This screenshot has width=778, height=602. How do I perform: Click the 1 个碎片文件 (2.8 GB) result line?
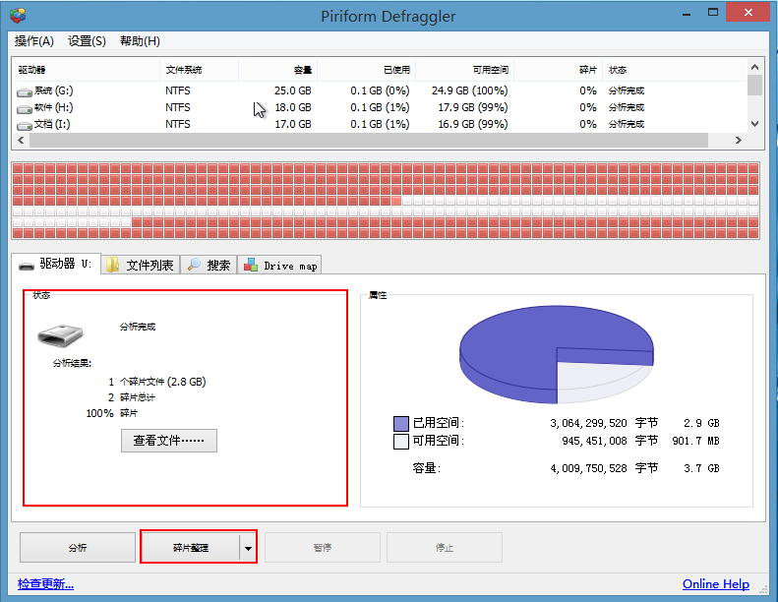point(156,382)
